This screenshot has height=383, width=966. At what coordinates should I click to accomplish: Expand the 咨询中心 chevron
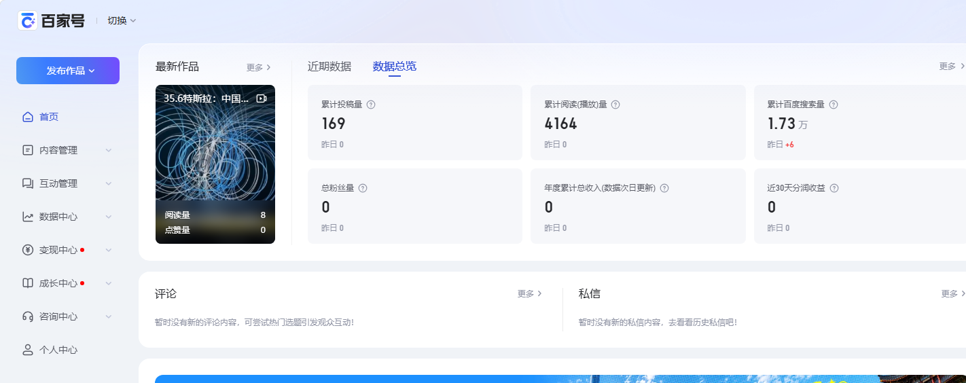(109, 316)
